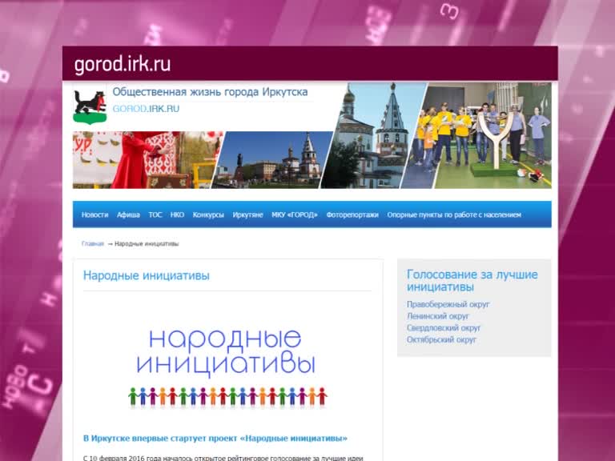This screenshot has width=615, height=461.
Task: Go to Конкурсы section
Action: coord(208,214)
